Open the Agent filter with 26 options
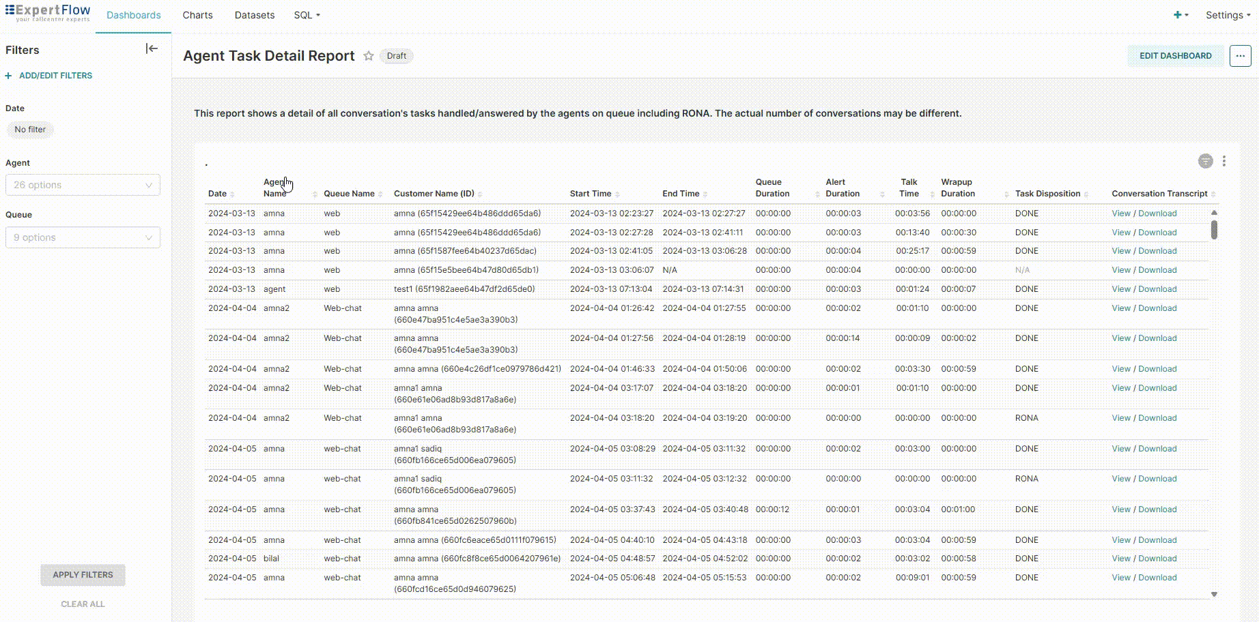 (x=83, y=184)
